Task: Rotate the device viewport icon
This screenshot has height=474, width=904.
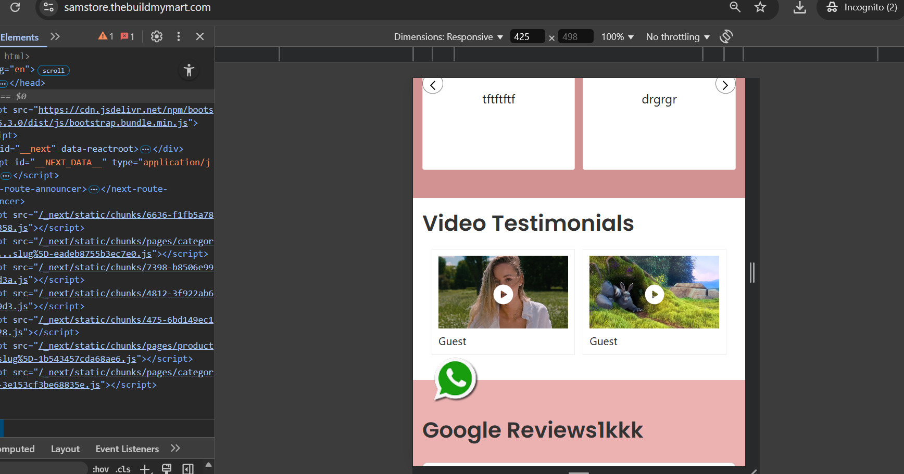Action: point(726,36)
